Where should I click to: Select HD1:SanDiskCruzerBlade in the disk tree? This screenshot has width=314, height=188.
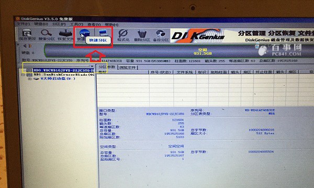tap(64, 75)
